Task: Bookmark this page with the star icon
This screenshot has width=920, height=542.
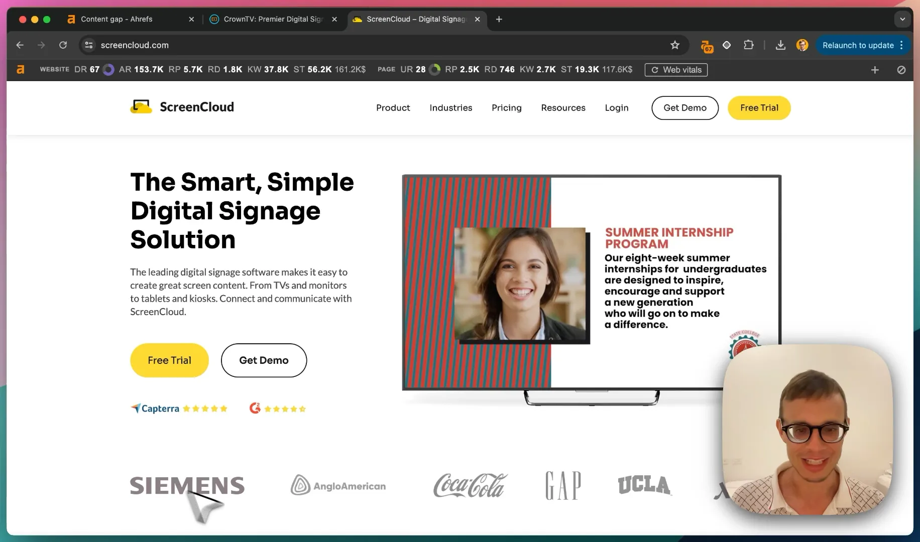Action: coord(675,45)
